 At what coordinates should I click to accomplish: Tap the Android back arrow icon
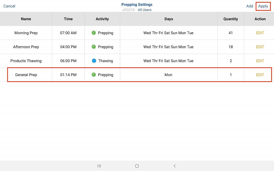175,166
